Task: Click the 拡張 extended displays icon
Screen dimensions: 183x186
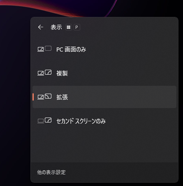Action: [x=44, y=97]
